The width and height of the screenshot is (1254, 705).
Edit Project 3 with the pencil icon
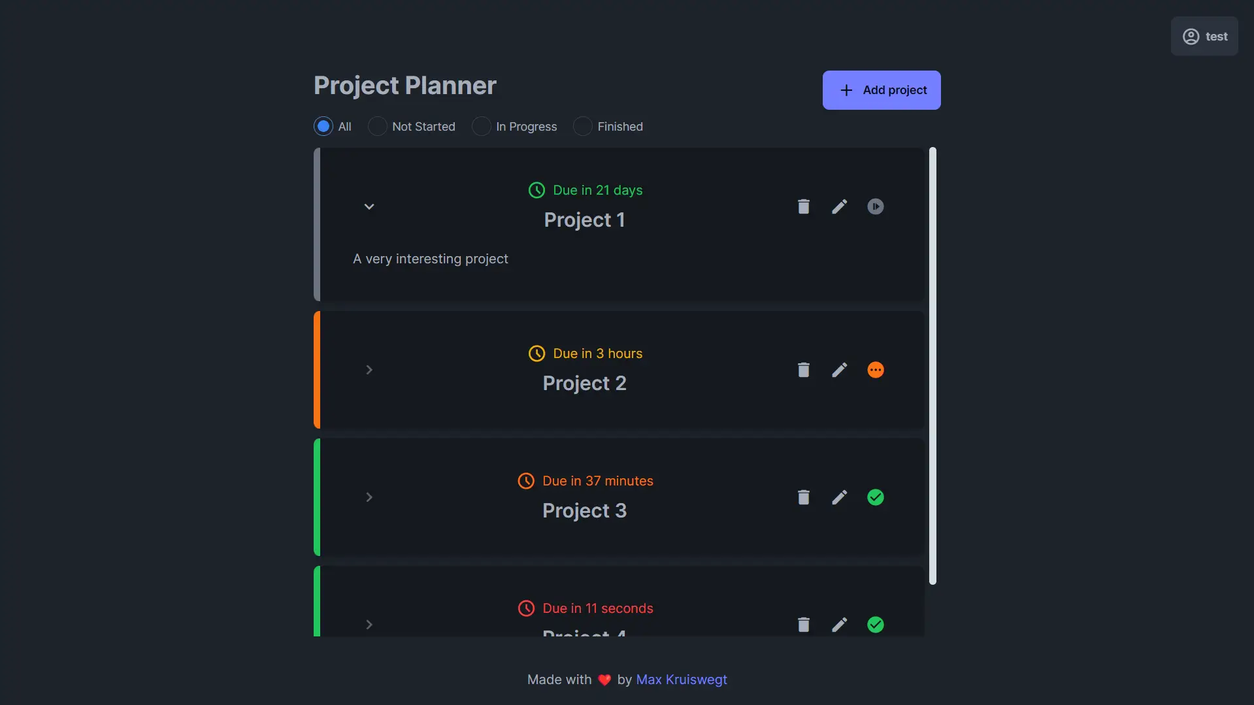839,497
